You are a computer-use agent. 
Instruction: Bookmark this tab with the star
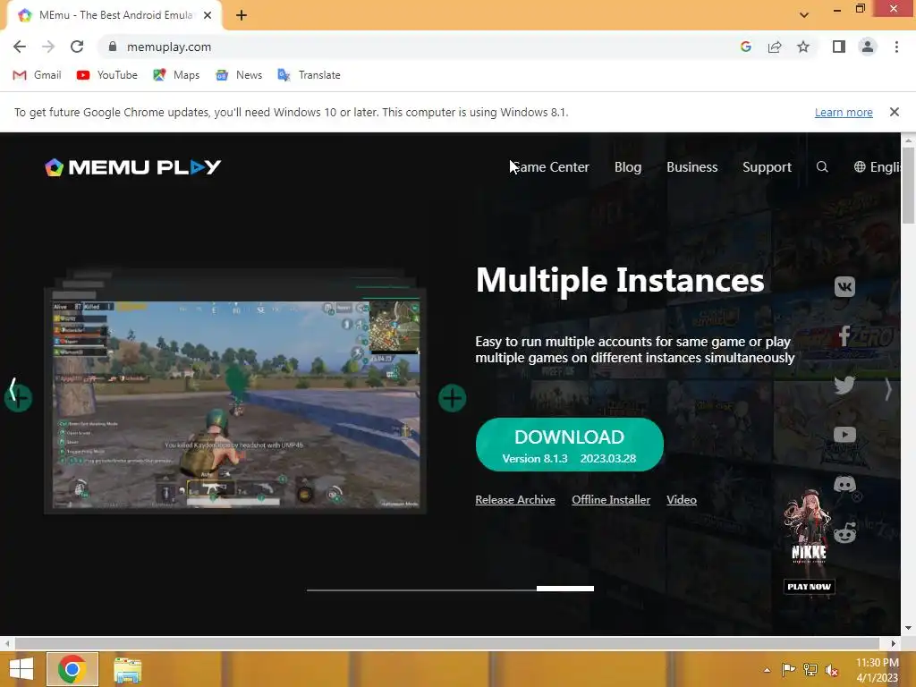coord(803,47)
